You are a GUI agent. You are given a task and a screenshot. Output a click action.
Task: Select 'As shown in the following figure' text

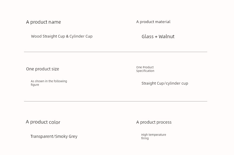(49, 83)
